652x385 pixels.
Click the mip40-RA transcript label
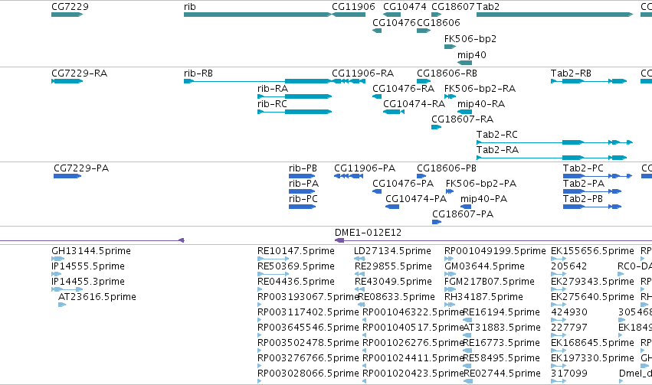(481, 104)
